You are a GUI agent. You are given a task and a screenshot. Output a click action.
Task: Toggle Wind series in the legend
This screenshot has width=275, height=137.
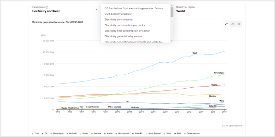pyautogui.click(x=167, y=133)
